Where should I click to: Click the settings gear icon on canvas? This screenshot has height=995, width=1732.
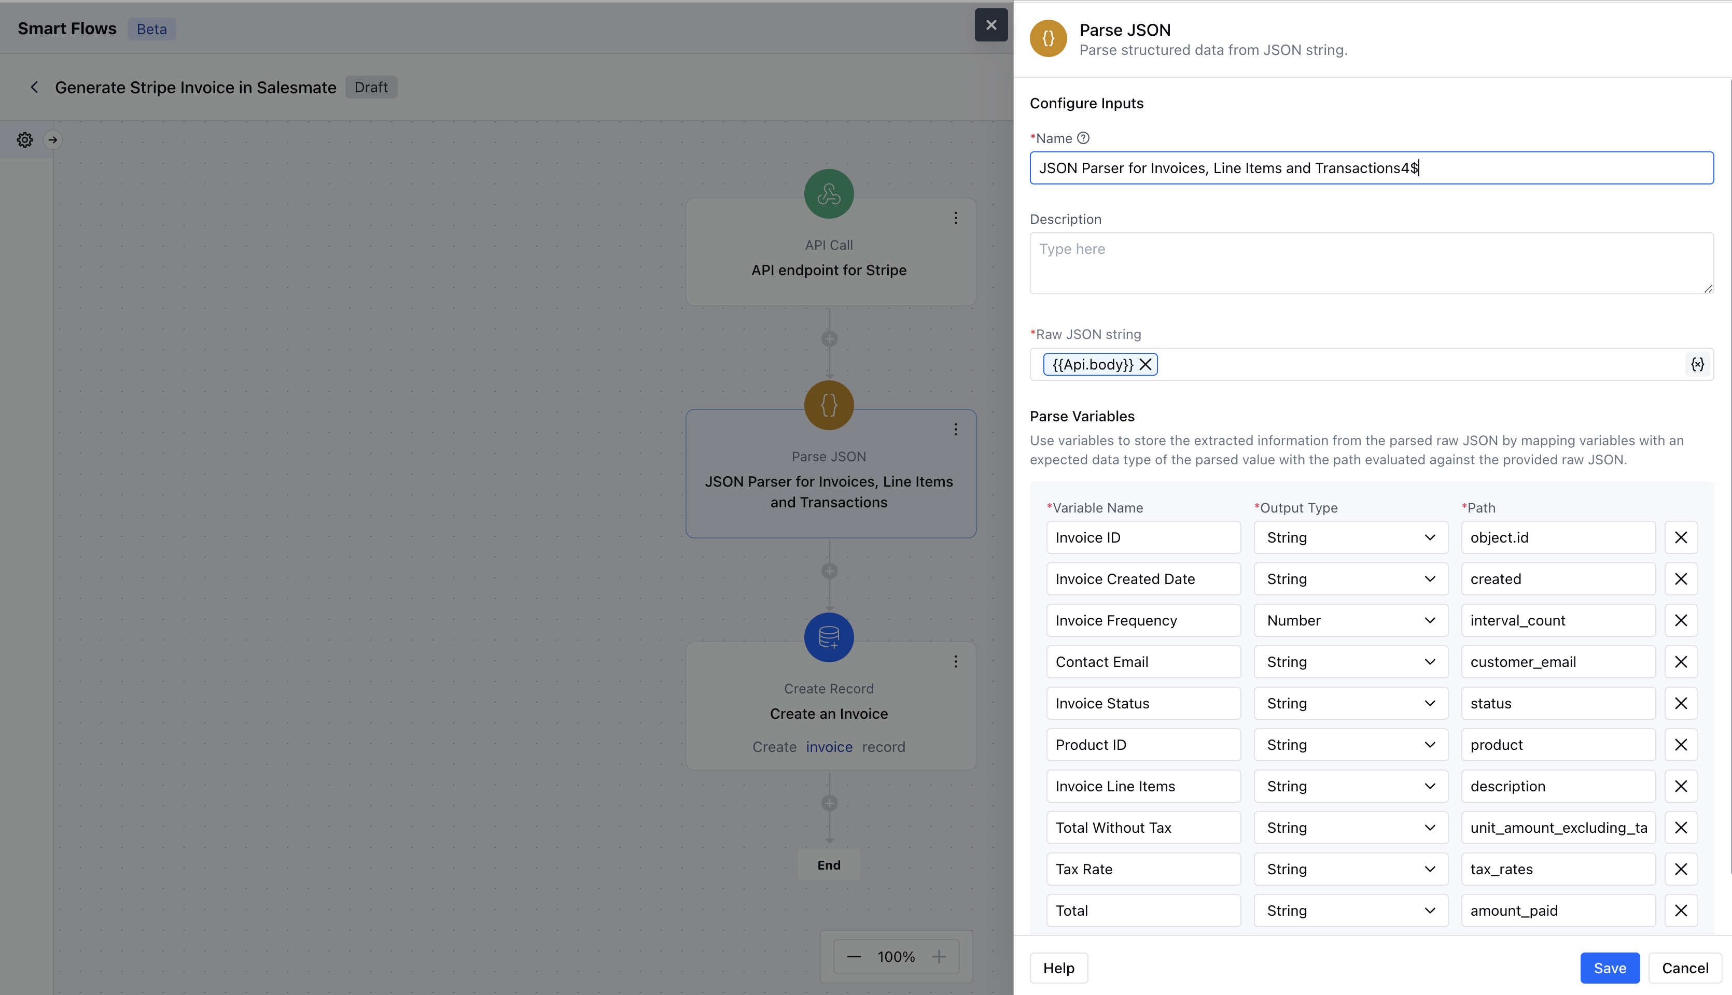pyautogui.click(x=24, y=140)
